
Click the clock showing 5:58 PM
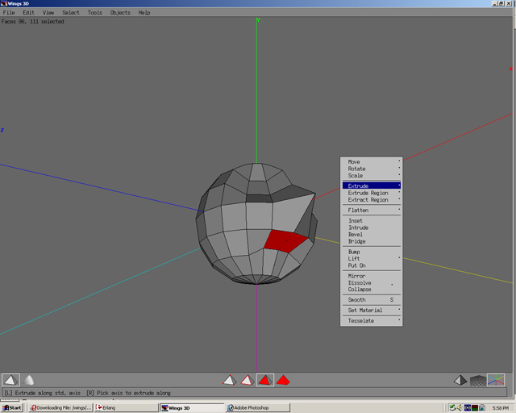[x=500, y=408]
